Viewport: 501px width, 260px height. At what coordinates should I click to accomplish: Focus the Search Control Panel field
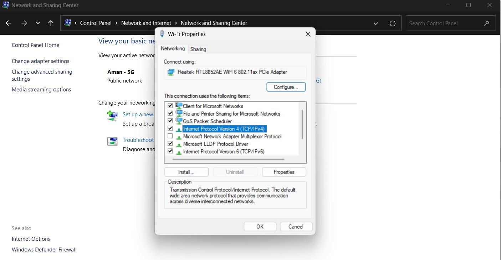[x=451, y=23]
